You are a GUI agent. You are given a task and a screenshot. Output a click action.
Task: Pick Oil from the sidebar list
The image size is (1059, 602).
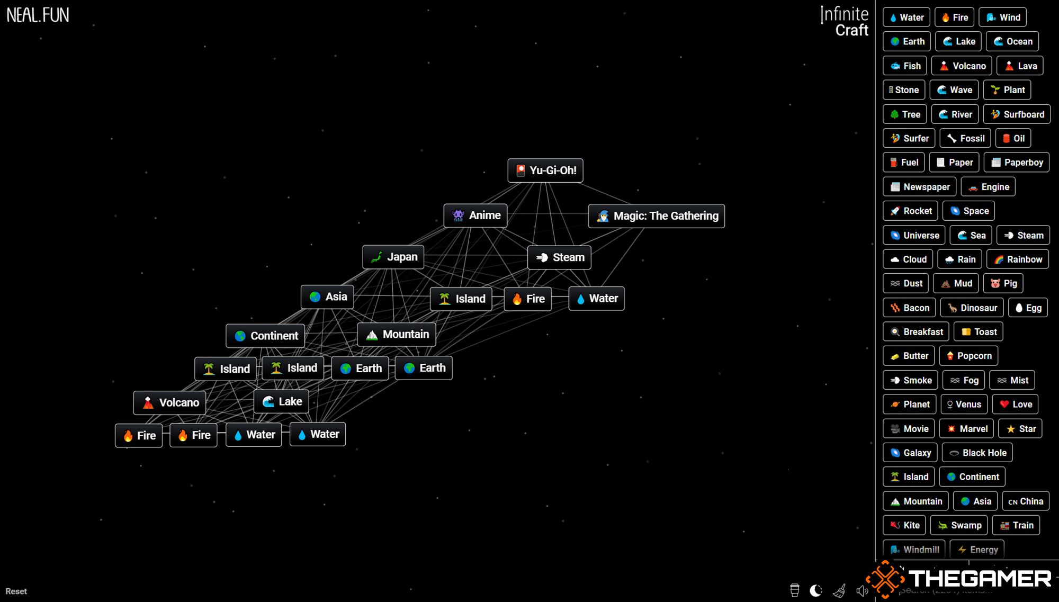[1013, 138]
